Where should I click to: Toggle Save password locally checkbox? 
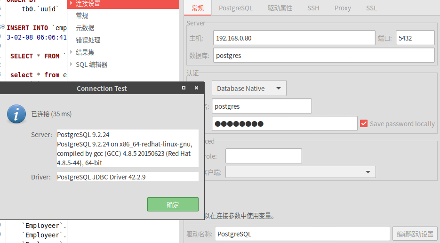pyautogui.click(x=364, y=123)
